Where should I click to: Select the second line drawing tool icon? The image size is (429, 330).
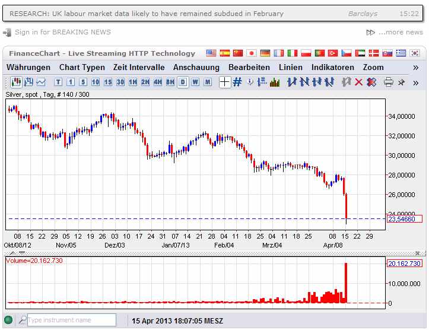[304, 82]
